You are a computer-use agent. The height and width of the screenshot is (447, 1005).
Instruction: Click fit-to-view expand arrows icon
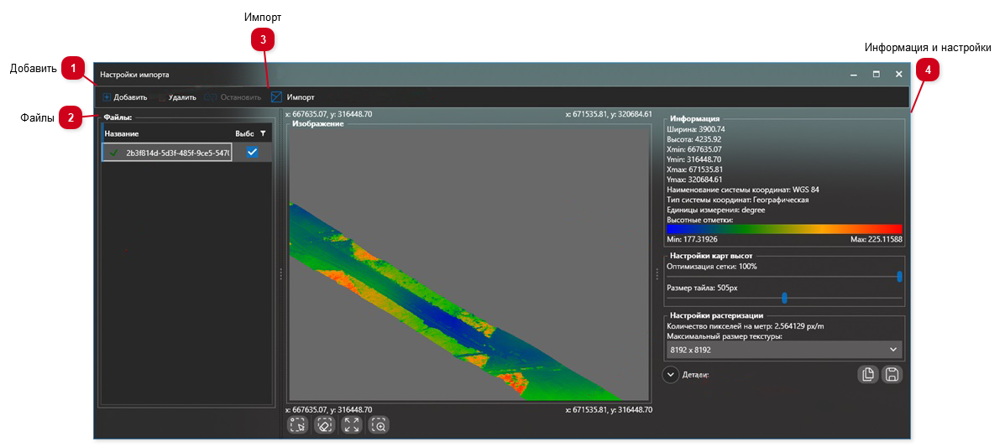coord(352,424)
